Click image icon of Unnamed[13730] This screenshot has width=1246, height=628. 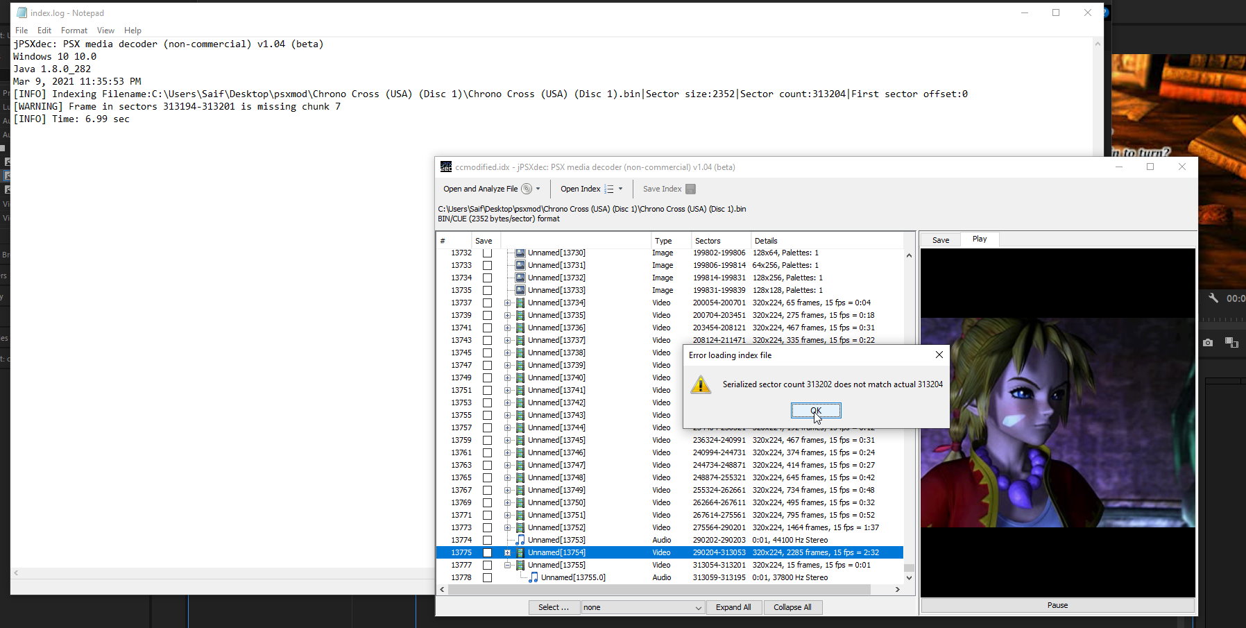[520, 253]
